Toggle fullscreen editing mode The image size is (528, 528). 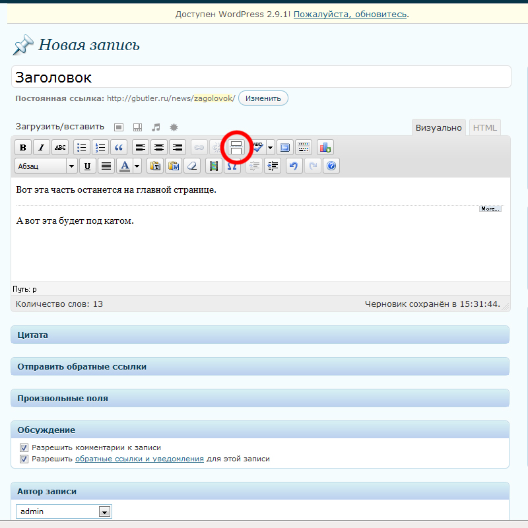click(x=284, y=147)
